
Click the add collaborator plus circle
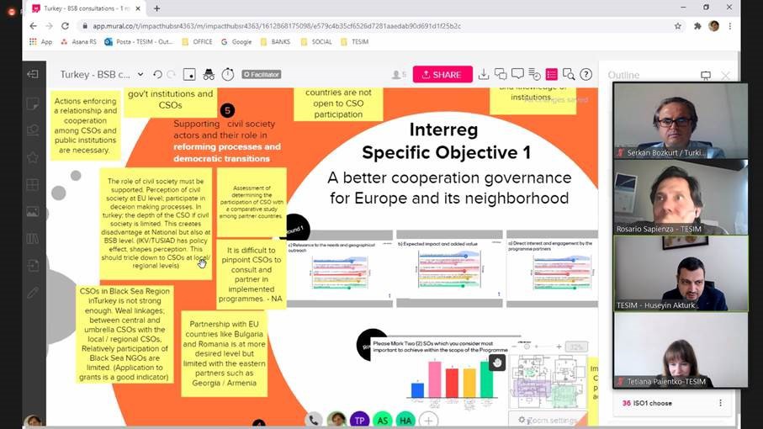coord(429,420)
